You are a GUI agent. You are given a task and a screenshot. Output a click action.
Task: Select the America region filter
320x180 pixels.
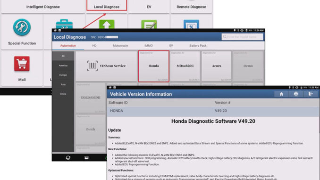[x=63, y=66]
